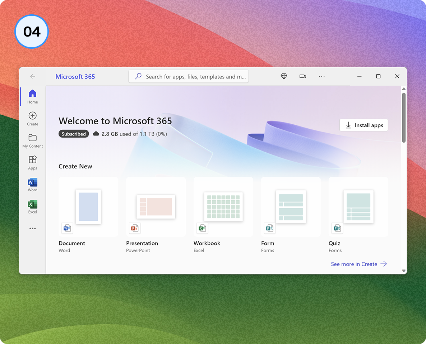Click the 'Create New' heading
This screenshot has height=344, width=426.
click(75, 166)
